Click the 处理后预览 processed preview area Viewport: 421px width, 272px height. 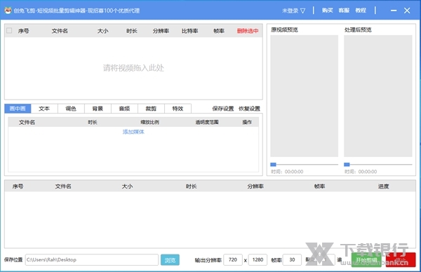[x=377, y=96]
